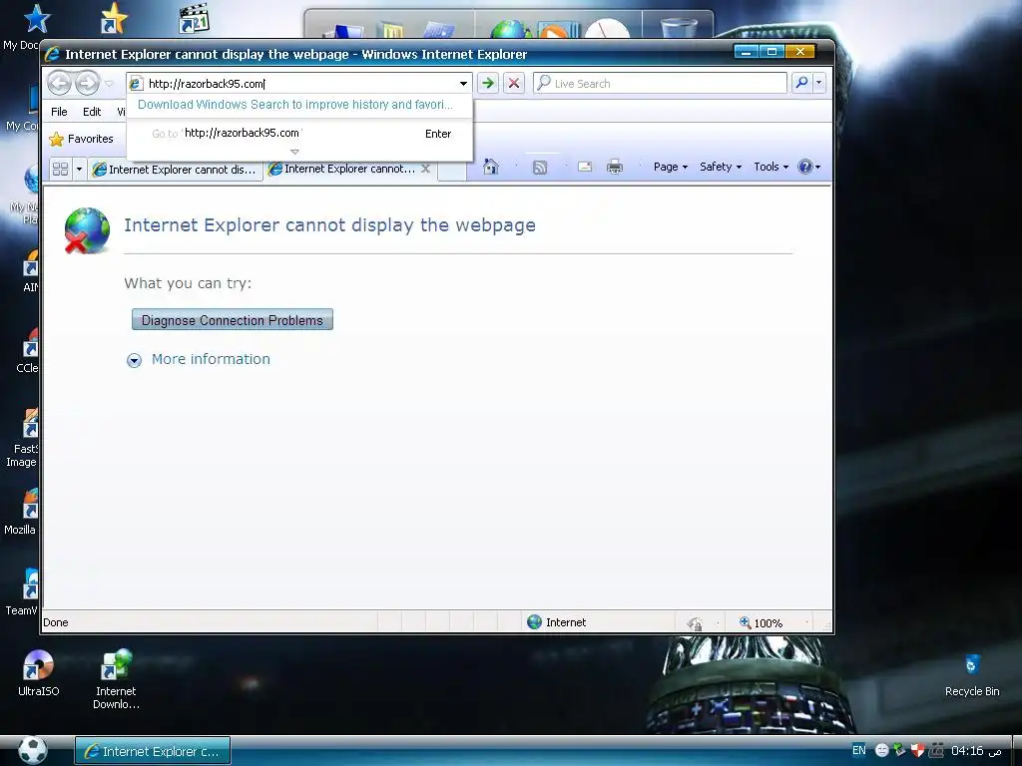
Task: Click the Forward navigation arrow
Action: [x=87, y=84]
